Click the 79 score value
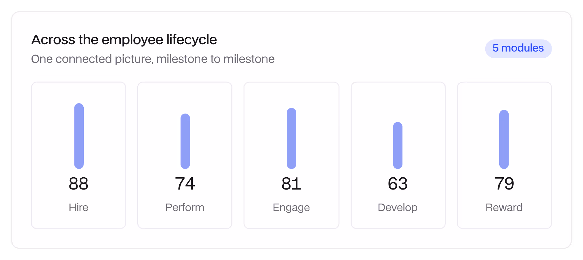This screenshot has width=583, height=260. pyautogui.click(x=504, y=184)
